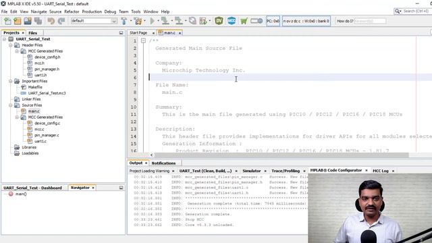Open the Simulator output tab
This screenshot has height=243, width=432.
point(252,171)
